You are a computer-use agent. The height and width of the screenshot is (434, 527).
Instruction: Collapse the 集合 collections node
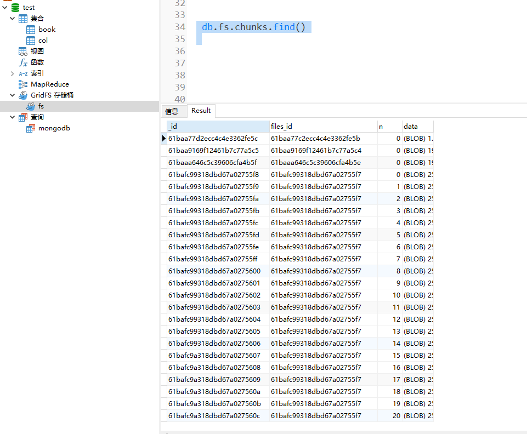click(x=13, y=19)
